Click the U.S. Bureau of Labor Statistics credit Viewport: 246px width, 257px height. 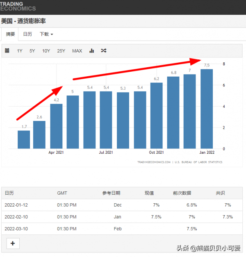click(x=198, y=162)
